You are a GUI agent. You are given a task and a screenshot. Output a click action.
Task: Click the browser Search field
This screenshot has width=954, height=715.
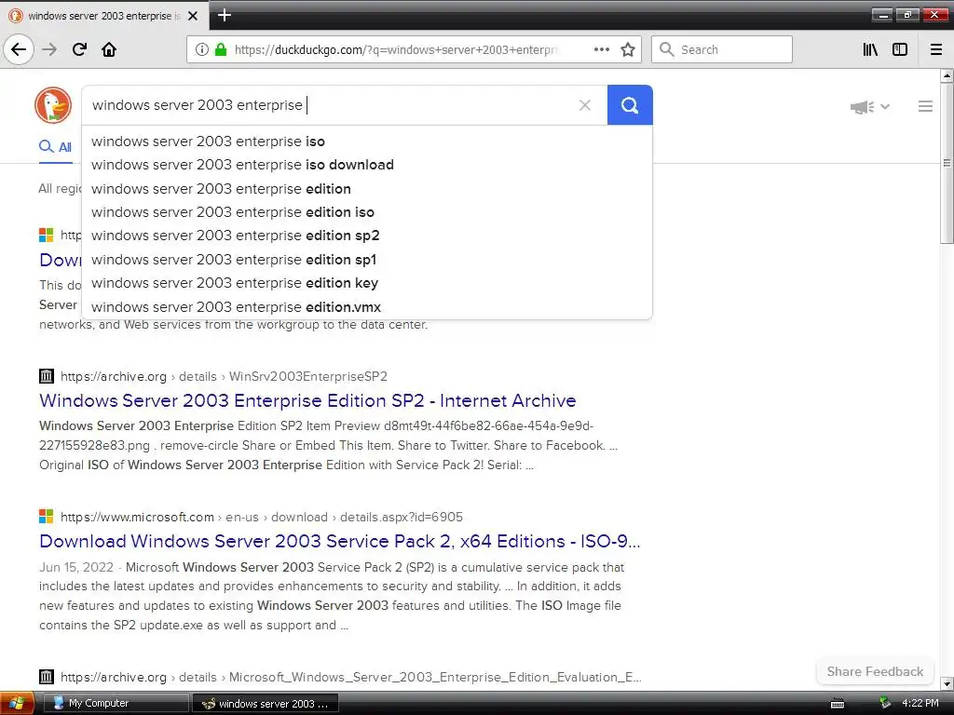tap(722, 49)
